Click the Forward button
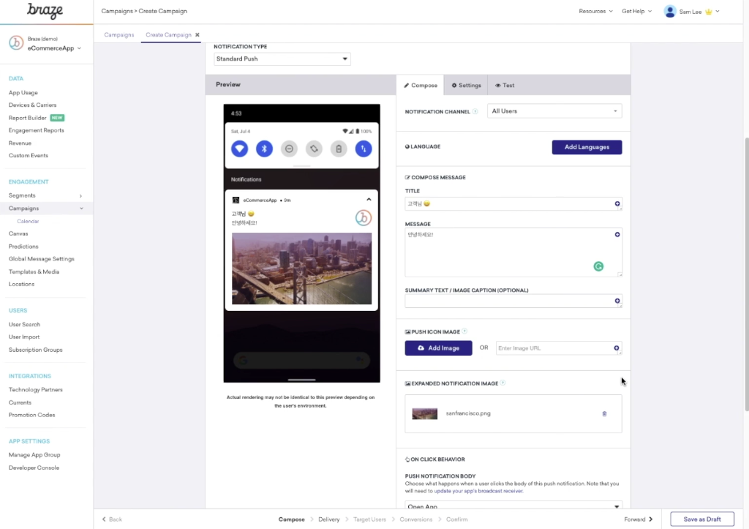Image resolution: width=749 pixels, height=529 pixels. [x=638, y=519]
